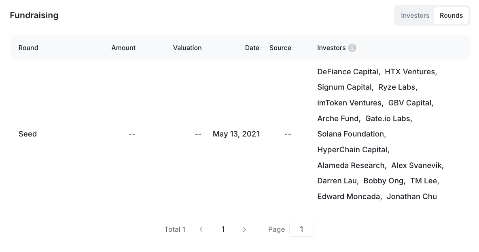Click the Seed round cell
Viewport: 479px width, 252px height.
pyautogui.click(x=28, y=134)
